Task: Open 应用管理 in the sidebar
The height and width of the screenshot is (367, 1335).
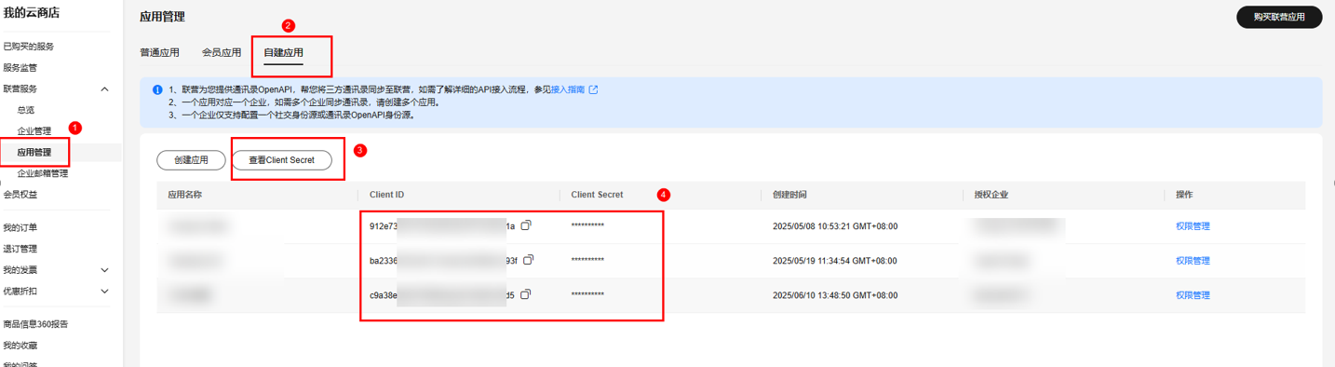Action: coord(34,152)
